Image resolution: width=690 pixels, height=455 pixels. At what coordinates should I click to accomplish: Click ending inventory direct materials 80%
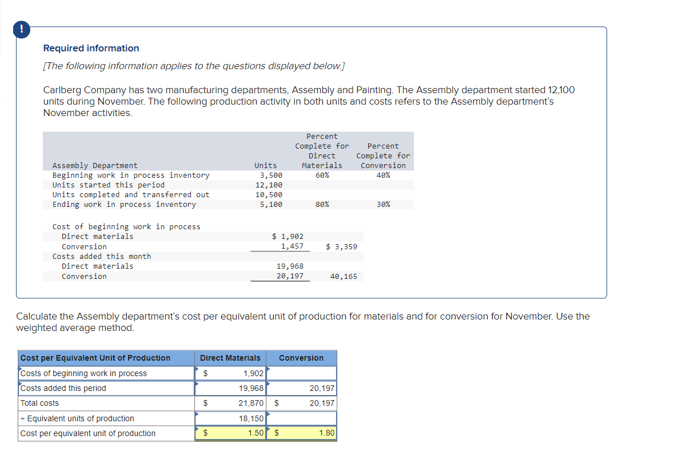tap(322, 204)
